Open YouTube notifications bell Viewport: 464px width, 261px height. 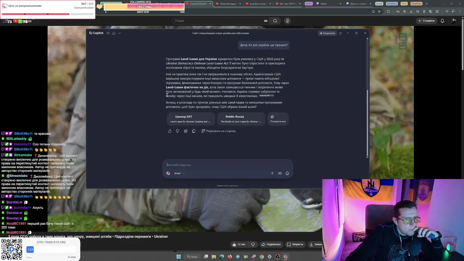[442, 21]
